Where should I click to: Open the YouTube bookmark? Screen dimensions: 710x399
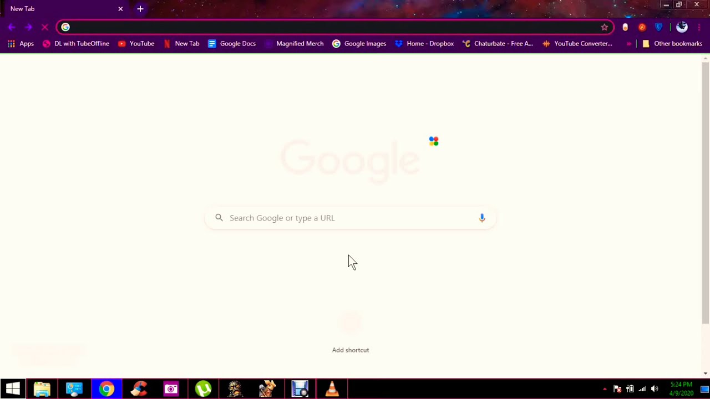(x=136, y=43)
